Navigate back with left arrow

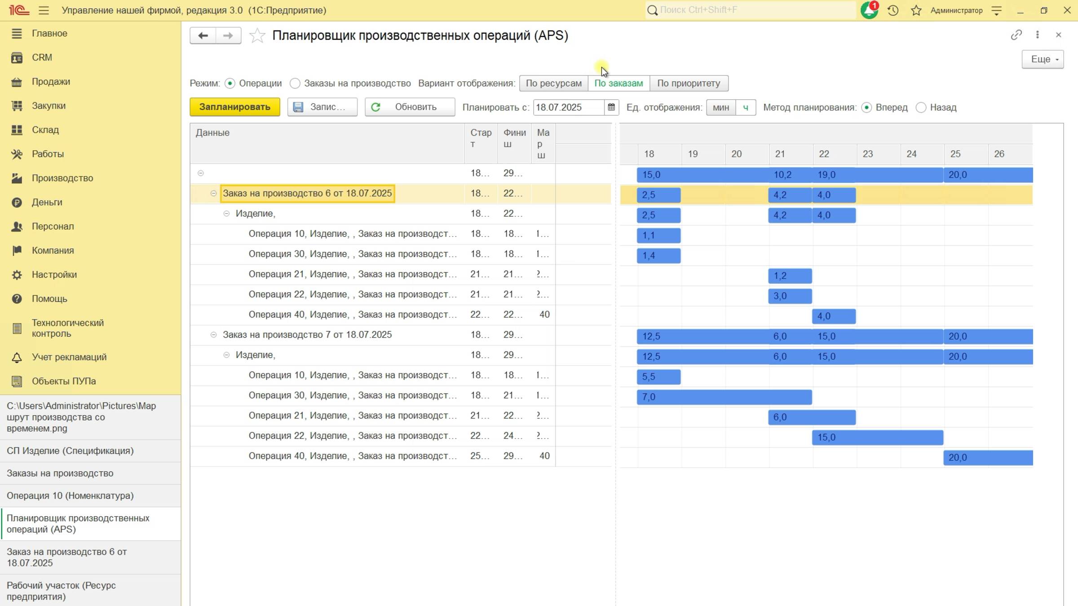tap(203, 35)
